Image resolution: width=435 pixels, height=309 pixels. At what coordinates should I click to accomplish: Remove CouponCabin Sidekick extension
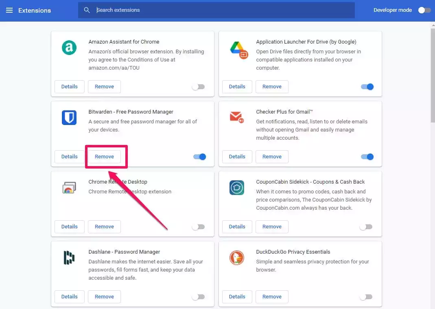272,226
